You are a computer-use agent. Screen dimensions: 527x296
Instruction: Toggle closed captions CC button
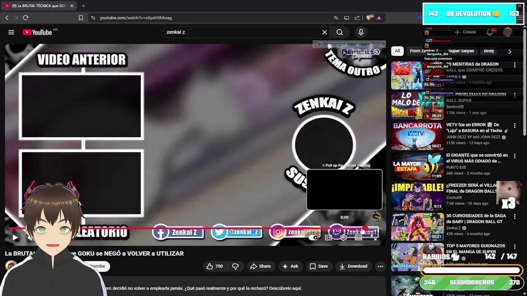[328, 238]
